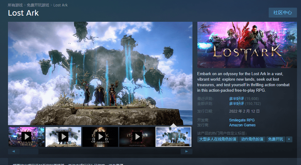301x165 pixels.
Task: Click the 全部评测 label
Action: coord(205,104)
